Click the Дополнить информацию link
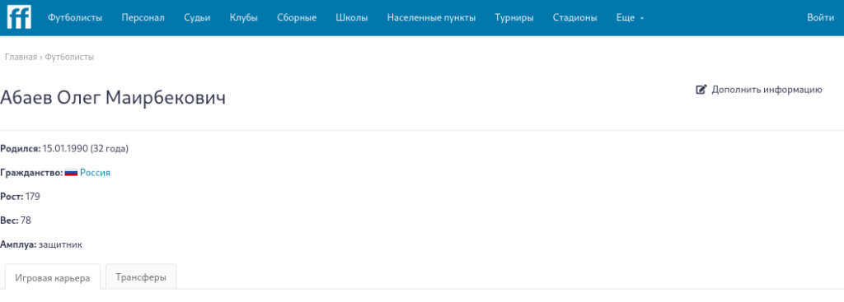The image size is (844, 302). tap(767, 90)
